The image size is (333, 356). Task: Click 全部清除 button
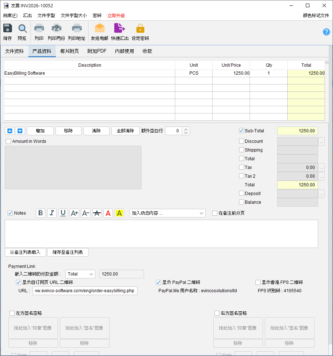(126, 131)
